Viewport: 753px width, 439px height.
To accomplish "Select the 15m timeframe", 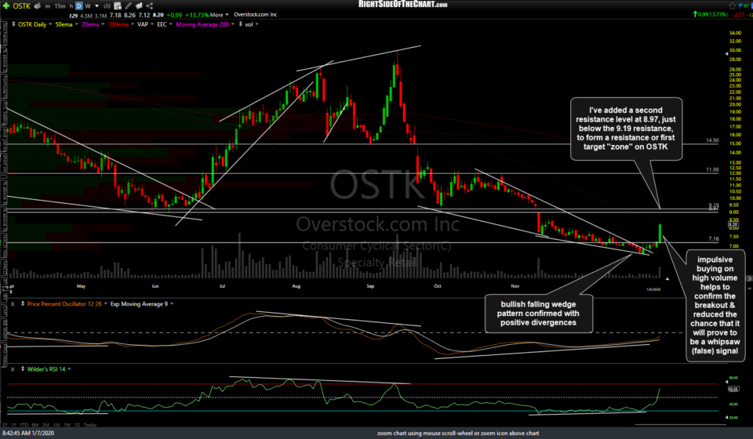I will [x=60, y=6].
